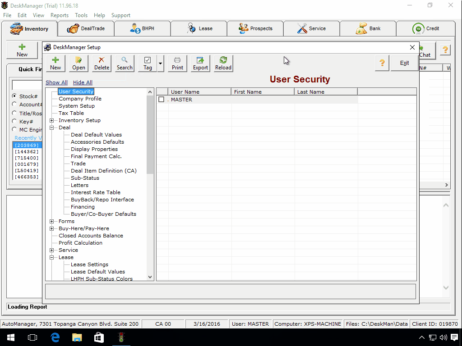Image resolution: width=462 pixels, height=346 pixels.
Task: Open the Edit menu
Action: [22, 15]
